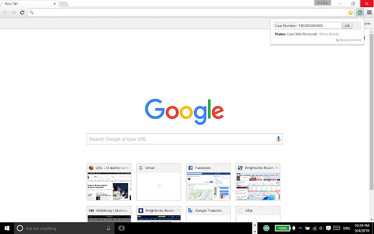Click the scrollbar up arrow

372,32
